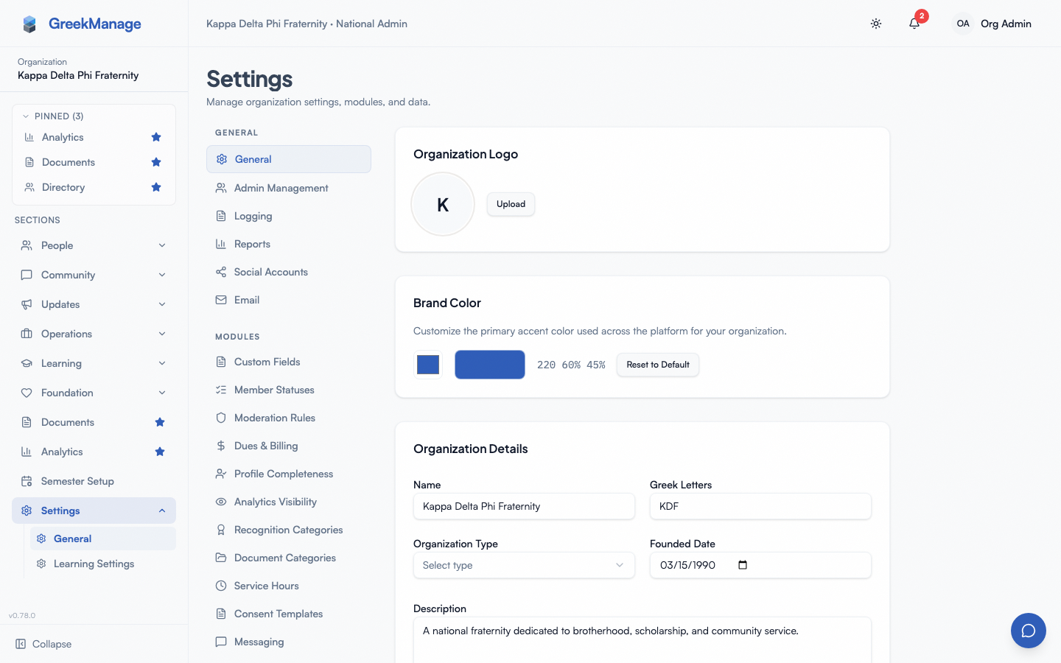1061x663 pixels.
Task: Open the Organization Type dropdown
Action: [x=524, y=565]
